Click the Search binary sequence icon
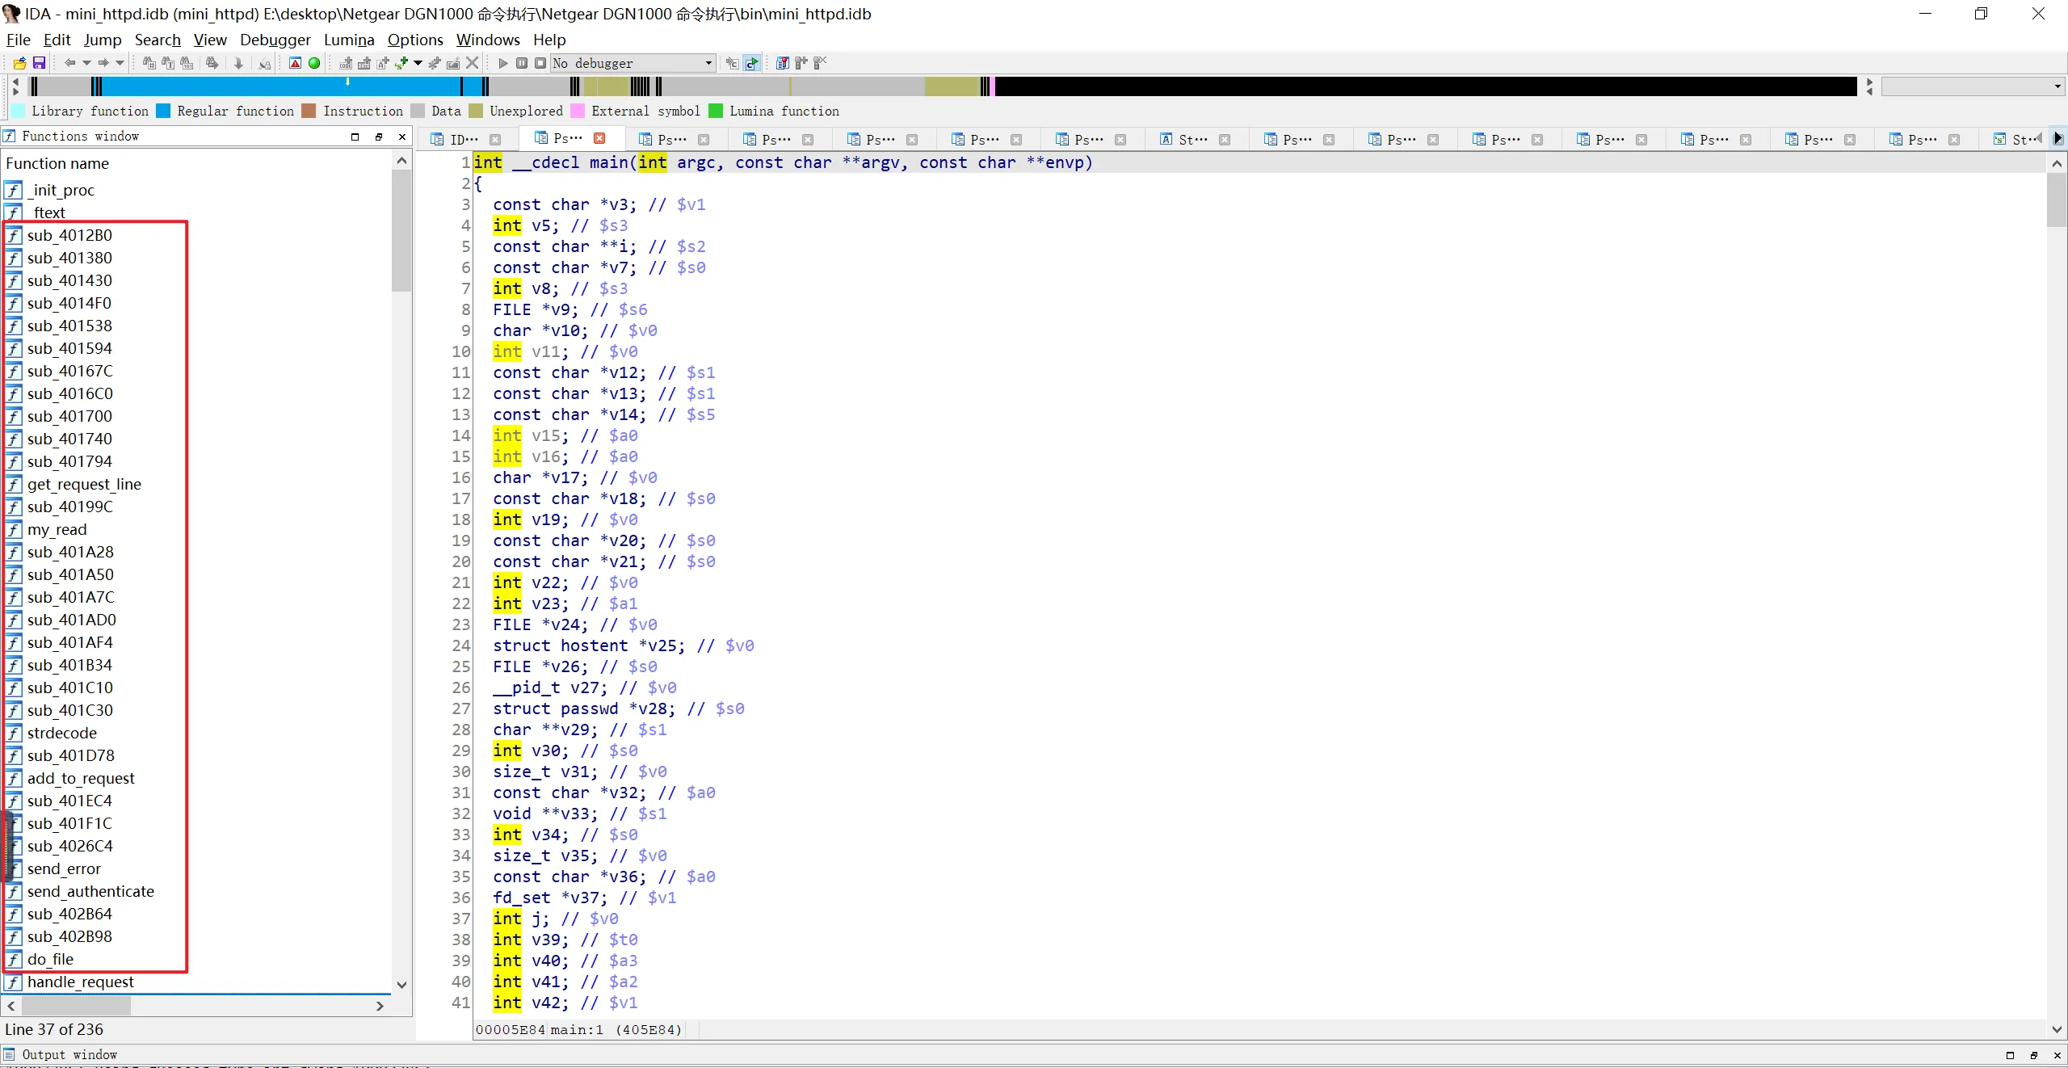Viewport: 2068px width, 1068px height. tap(187, 63)
